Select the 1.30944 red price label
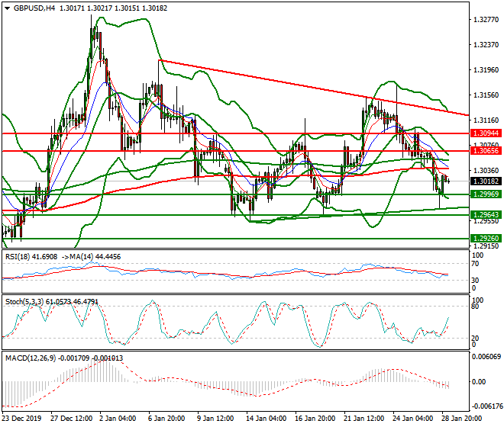Image resolution: width=504 pixels, height=427 pixels. point(486,133)
